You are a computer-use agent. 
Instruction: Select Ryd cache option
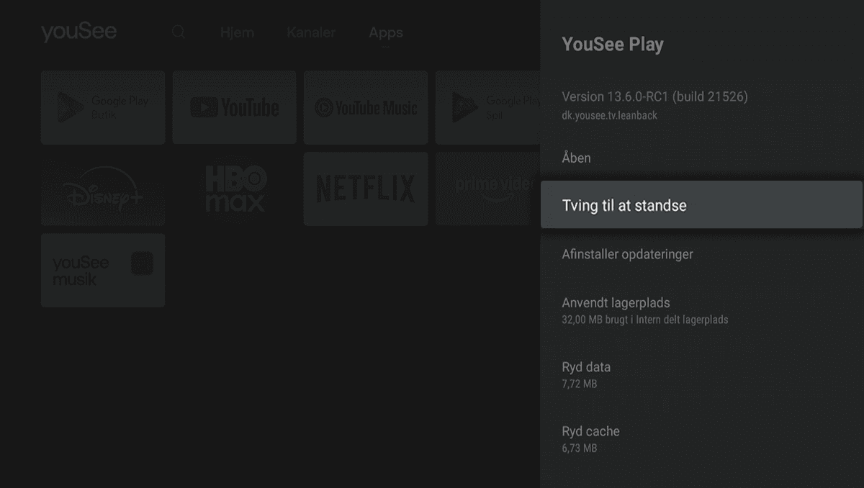(590, 438)
